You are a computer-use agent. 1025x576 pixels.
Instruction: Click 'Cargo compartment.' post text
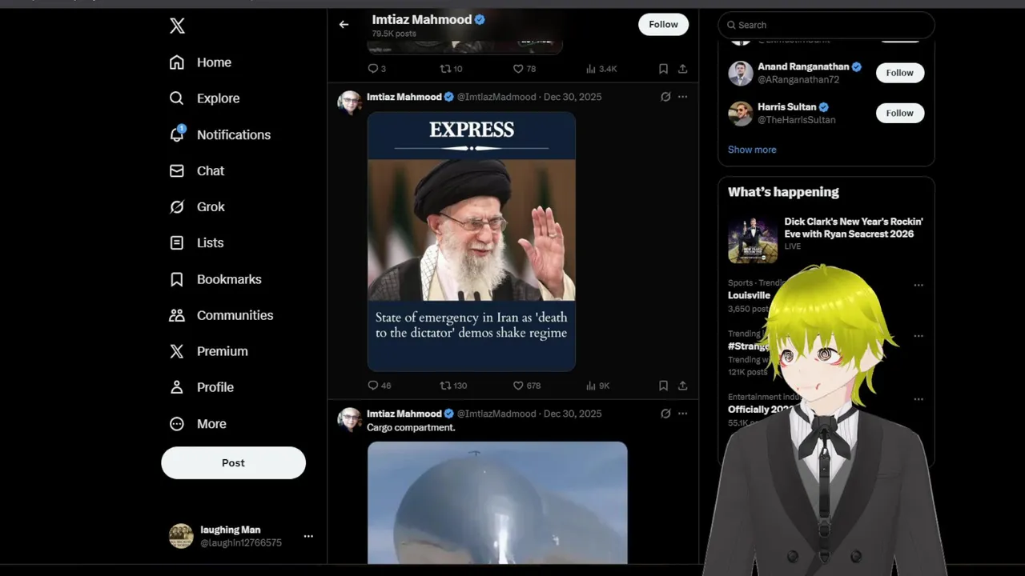click(x=411, y=428)
